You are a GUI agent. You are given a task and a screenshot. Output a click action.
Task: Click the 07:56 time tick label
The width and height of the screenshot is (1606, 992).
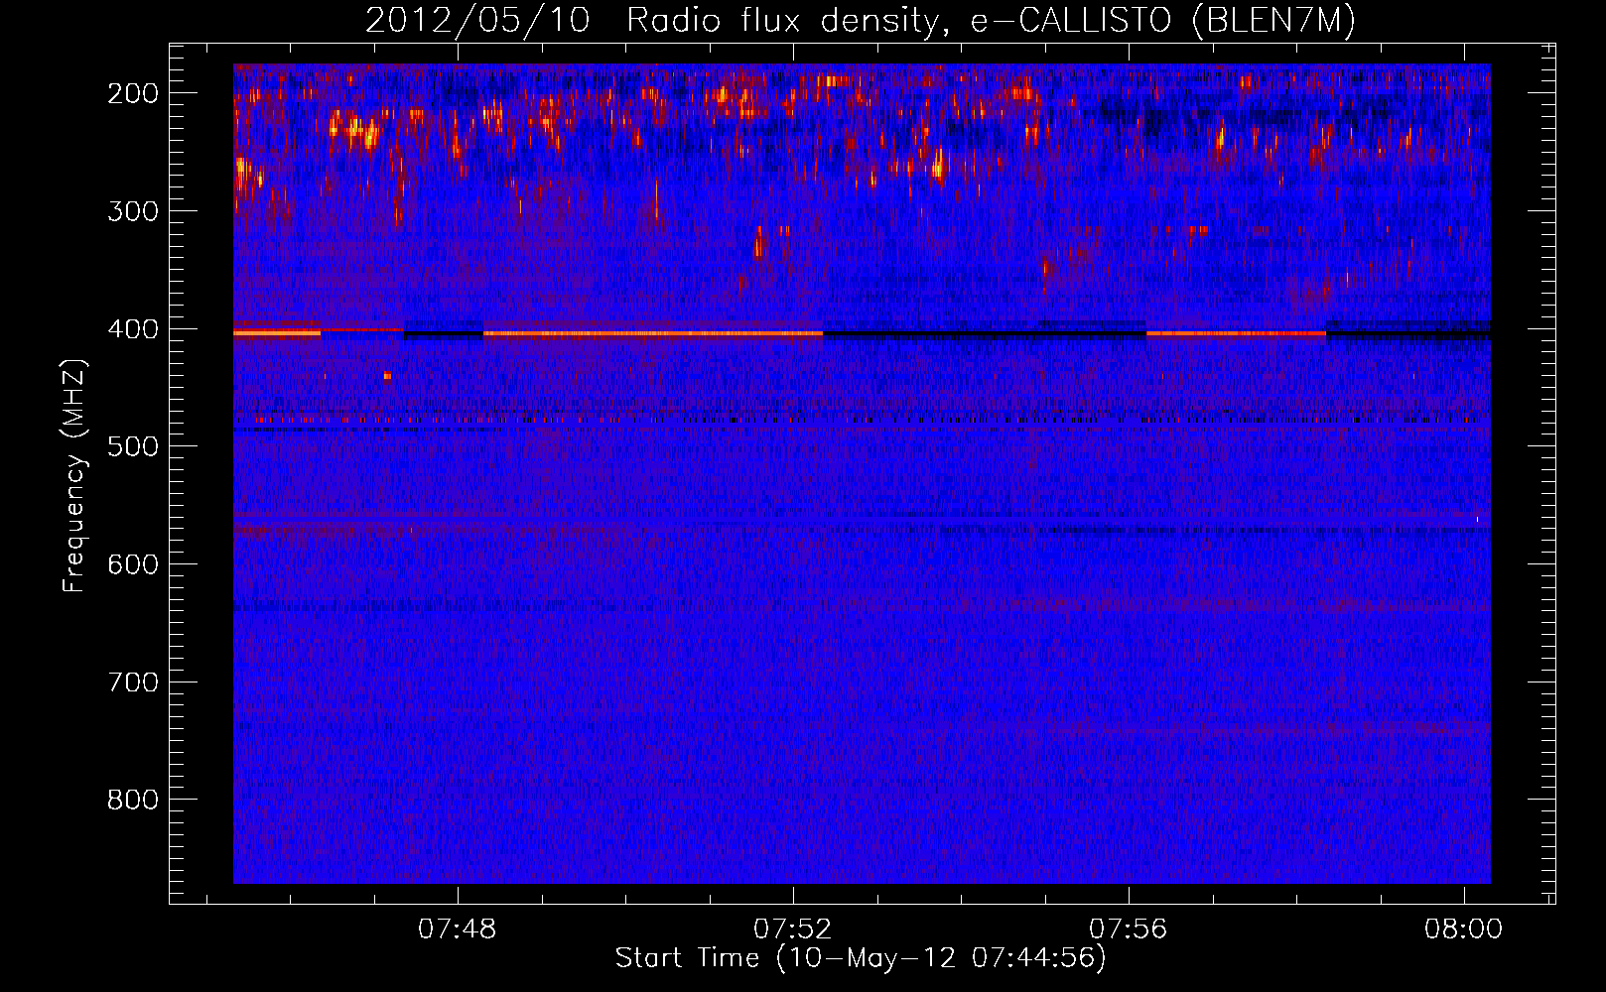(1129, 930)
